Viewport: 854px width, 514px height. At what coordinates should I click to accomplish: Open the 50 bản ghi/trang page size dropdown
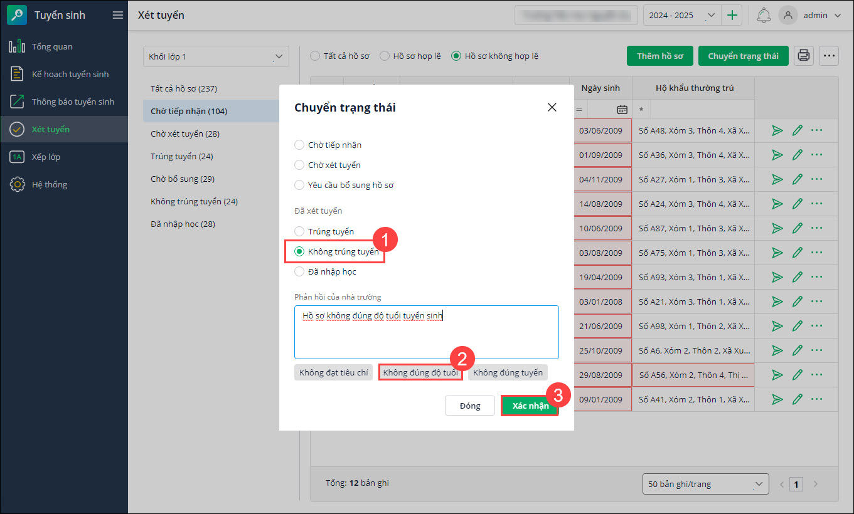click(706, 484)
